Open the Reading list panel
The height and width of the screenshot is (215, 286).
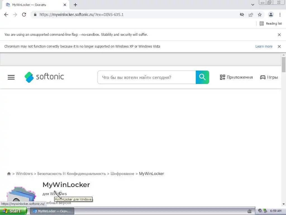pyautogui.click(x=271, y=24)
